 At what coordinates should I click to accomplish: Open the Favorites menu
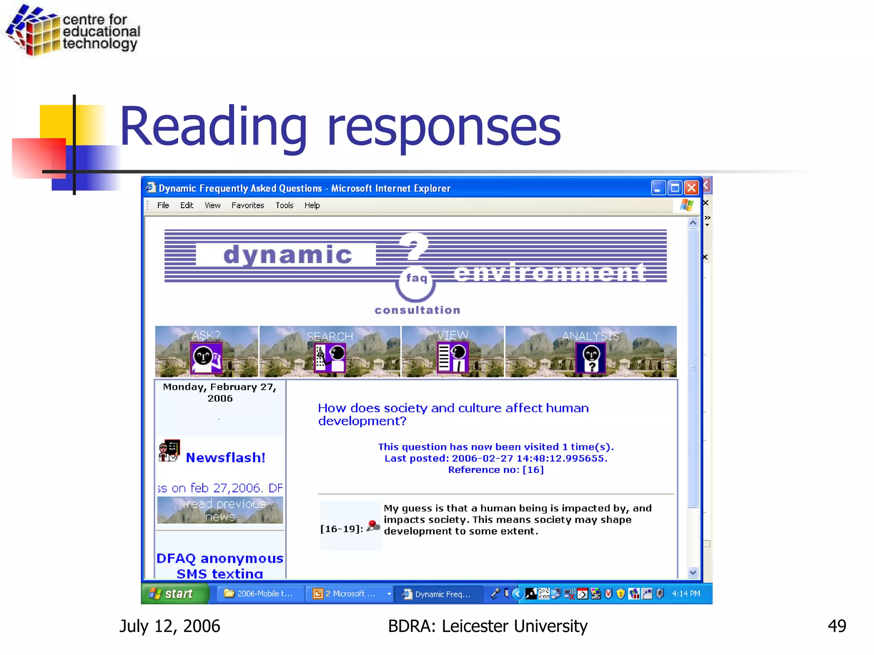pos(248,205)
